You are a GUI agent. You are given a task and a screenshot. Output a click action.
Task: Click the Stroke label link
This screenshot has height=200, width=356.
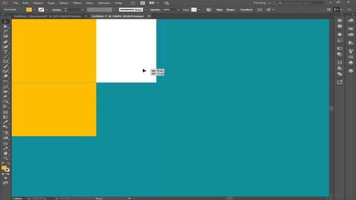pos(57,10)
